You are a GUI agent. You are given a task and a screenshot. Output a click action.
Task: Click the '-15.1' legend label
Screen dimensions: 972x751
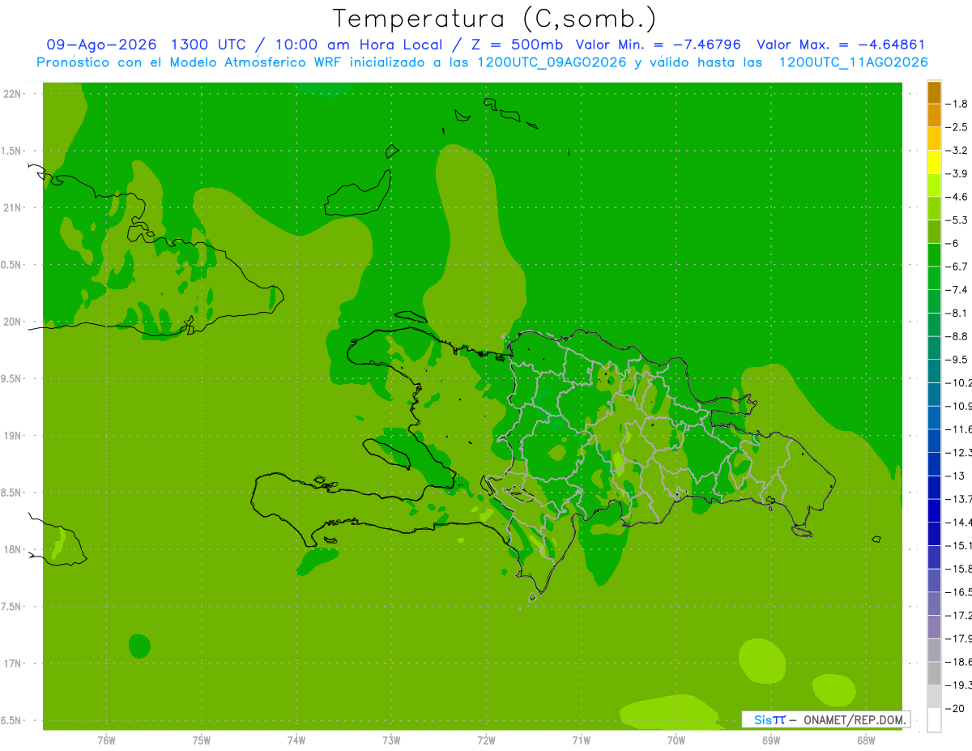point(959,545)
